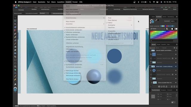Image resolution: width=191 pixels, height=107 pixels.
Task: Switch to the Pinsel panel tab
Action: [x=158, y=45]
